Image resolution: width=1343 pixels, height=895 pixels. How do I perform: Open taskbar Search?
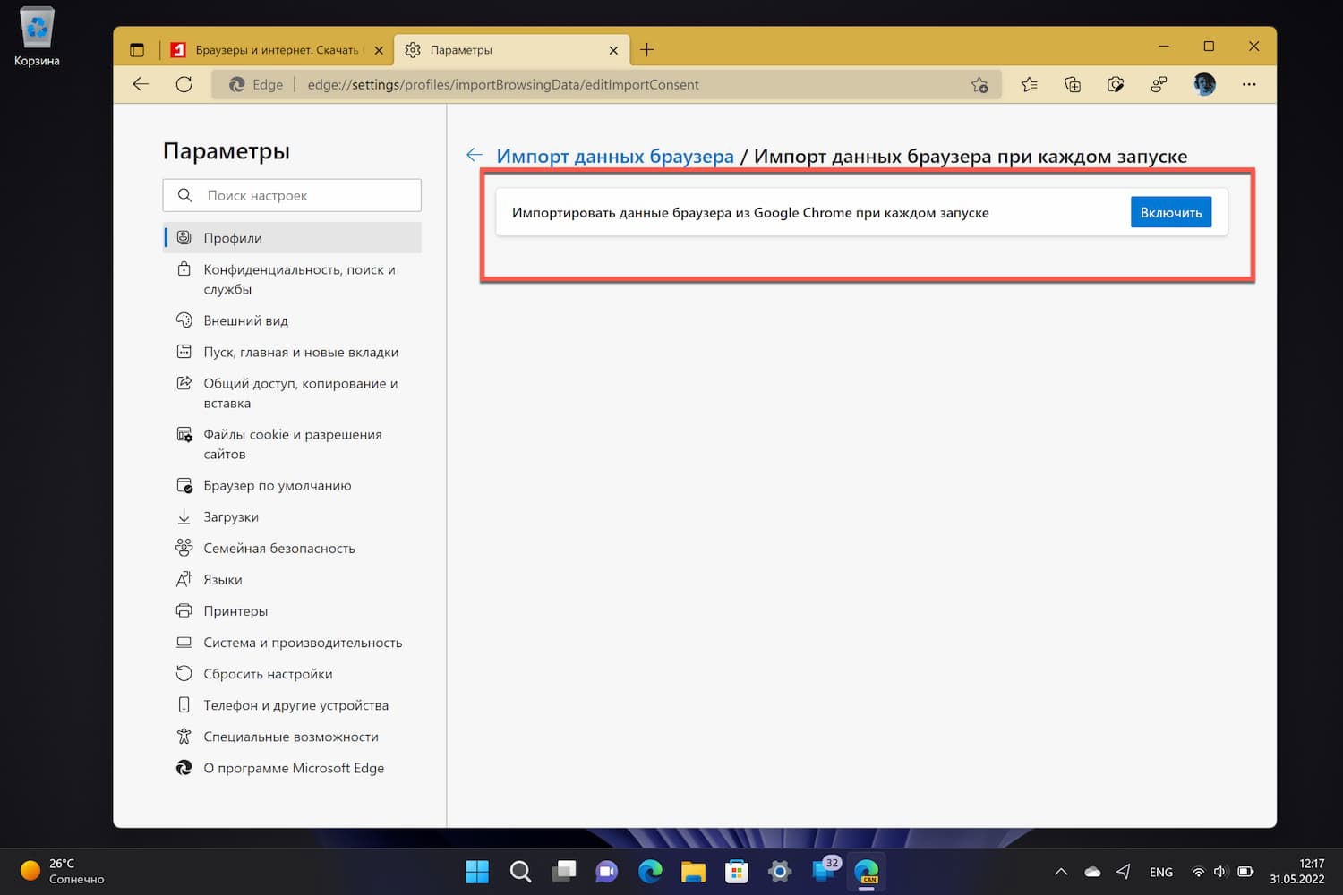point(520,871)
